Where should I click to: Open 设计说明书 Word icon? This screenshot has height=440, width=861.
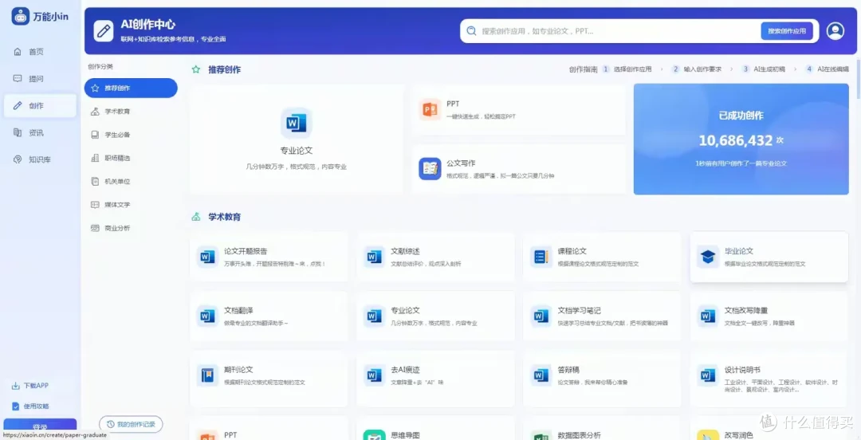[x=707, y=375]
